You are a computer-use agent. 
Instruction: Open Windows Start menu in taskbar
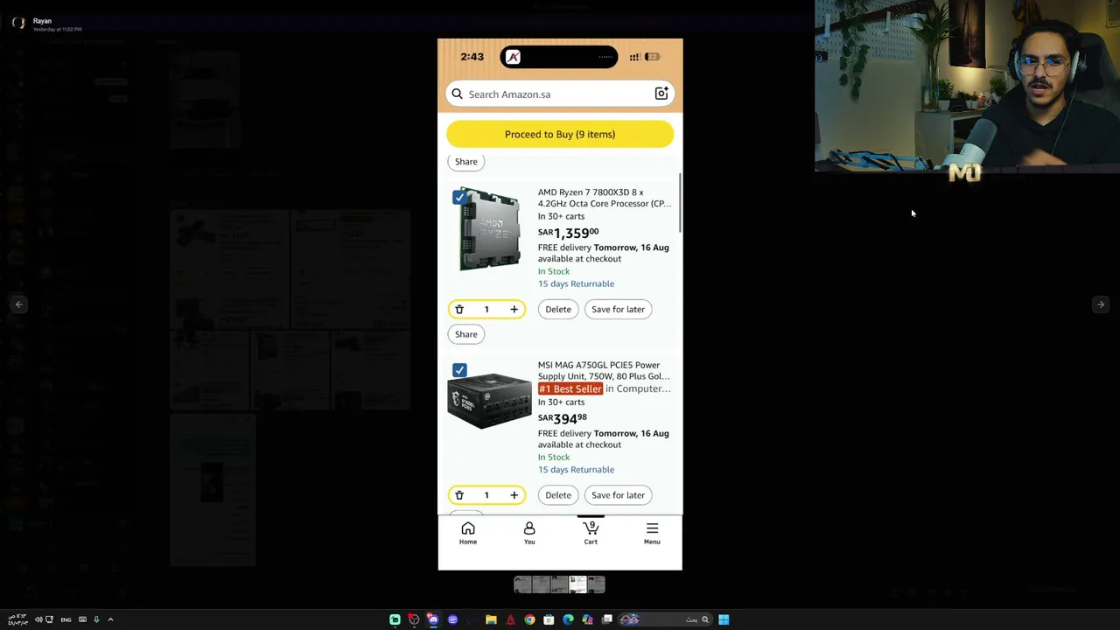click(x=724, y=619)
